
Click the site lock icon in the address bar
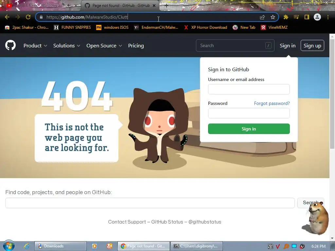point(41,17)
